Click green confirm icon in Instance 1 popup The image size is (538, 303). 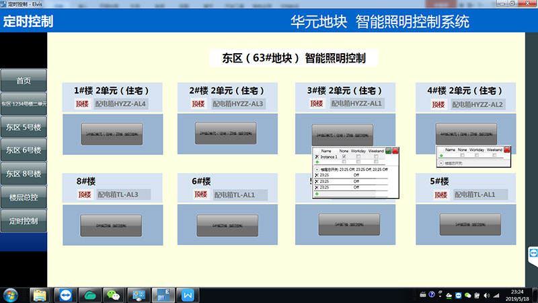pyautogui.click(x=388, y=151)
